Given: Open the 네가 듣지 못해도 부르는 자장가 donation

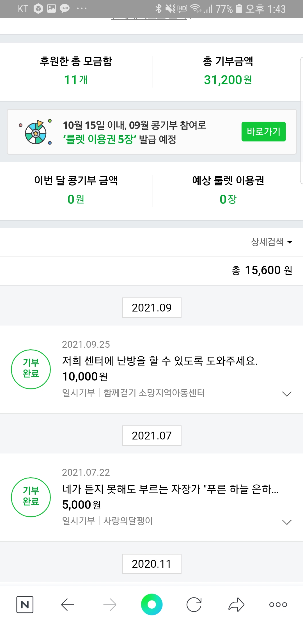Looking at the screenshot, I should click(170, 489).
